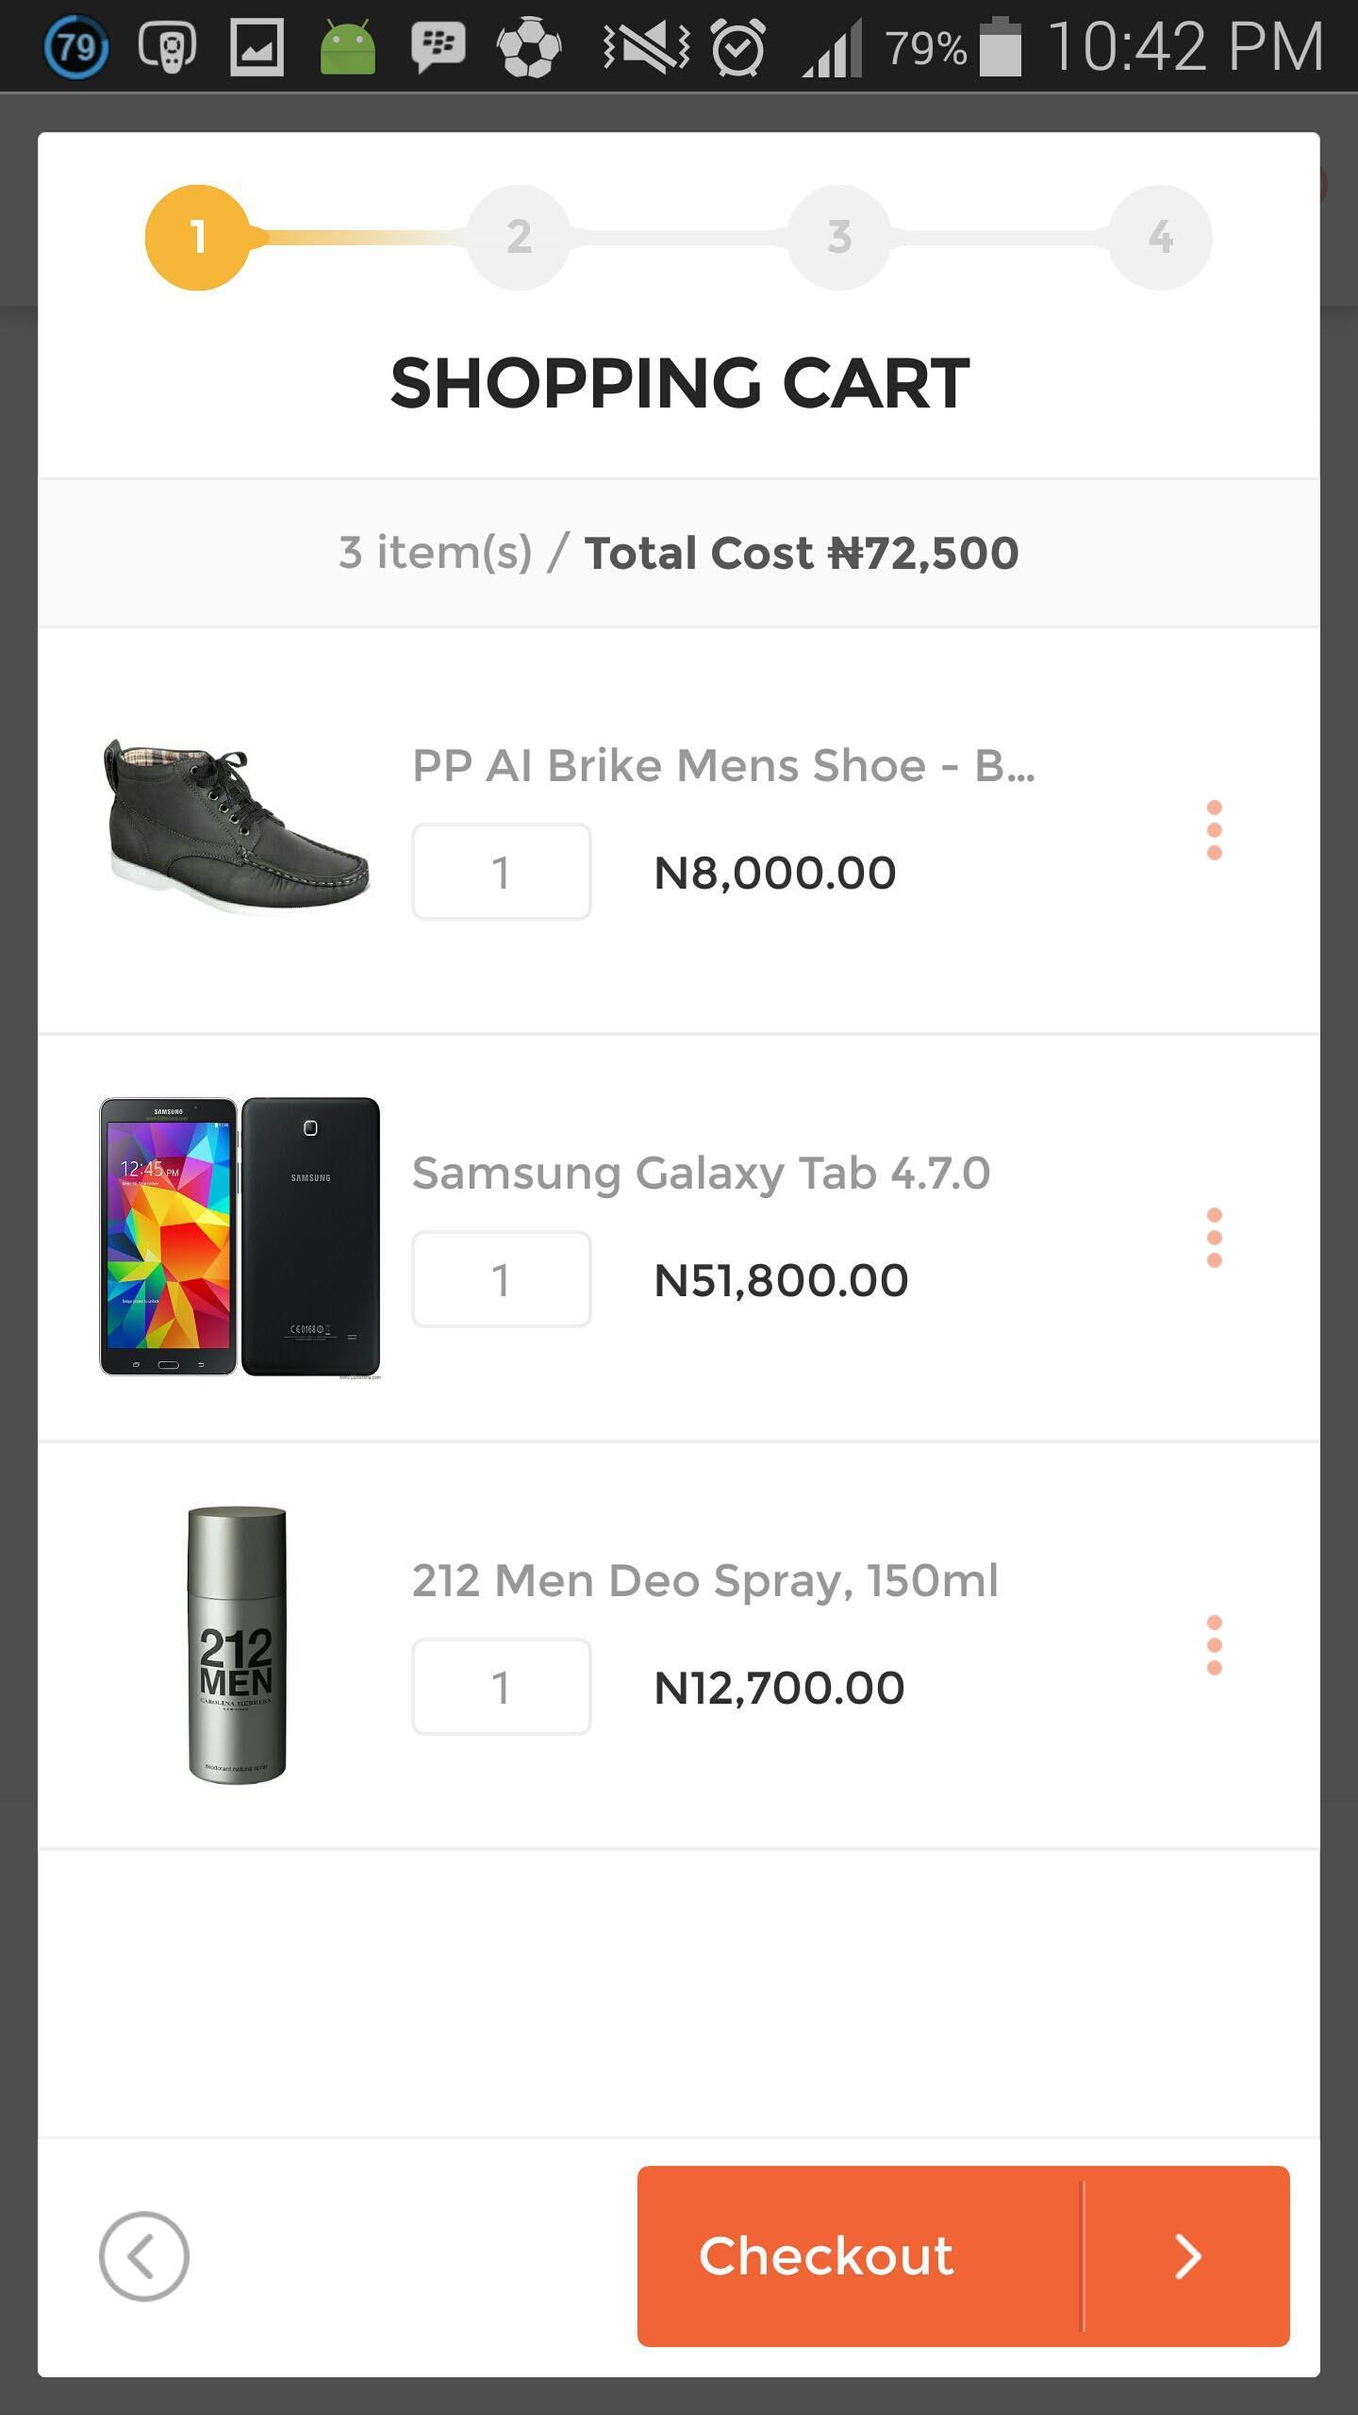Image resolution: width=1358 pixels, height=2415 pixels.
Task: Edit quantity field for PP AI Brike shoe
Action: [x=501, y=872]
